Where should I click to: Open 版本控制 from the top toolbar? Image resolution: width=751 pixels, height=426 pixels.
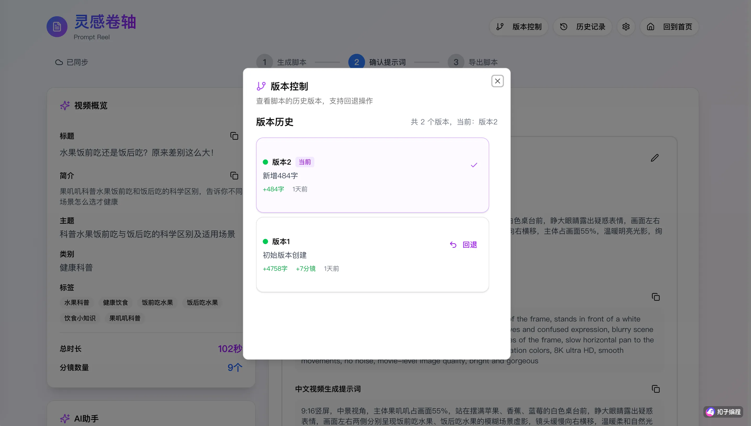pyautogui.click(x=519, y=27)
